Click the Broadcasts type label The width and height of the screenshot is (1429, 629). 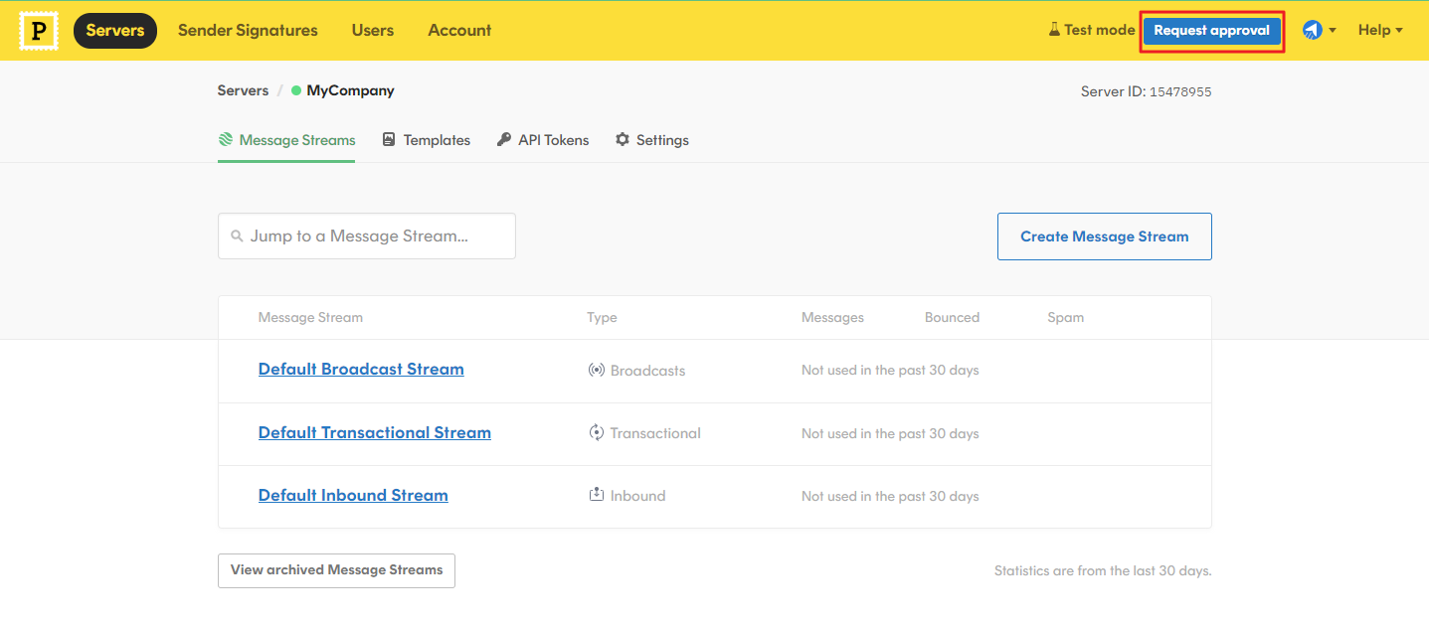click(647, 371)
